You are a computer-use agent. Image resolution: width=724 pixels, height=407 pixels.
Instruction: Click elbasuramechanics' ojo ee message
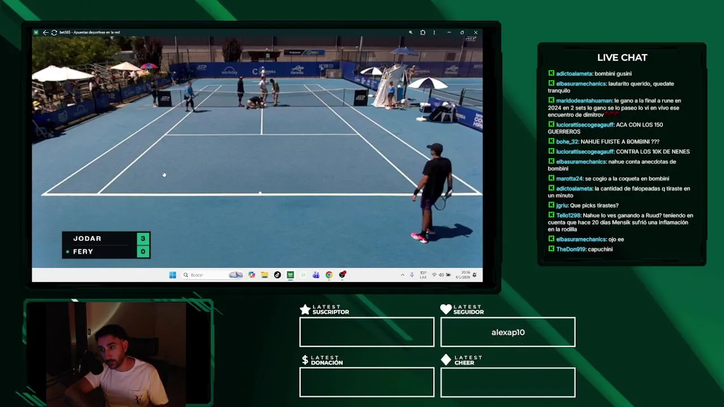pyautogui.click(x=586, y=240)
